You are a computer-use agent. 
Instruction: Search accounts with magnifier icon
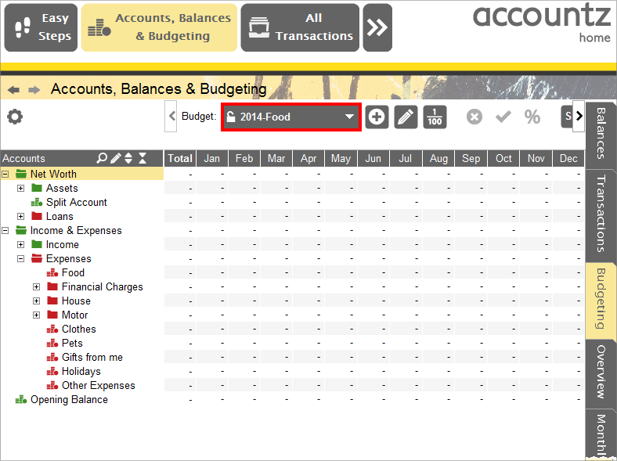coord(102,158)
